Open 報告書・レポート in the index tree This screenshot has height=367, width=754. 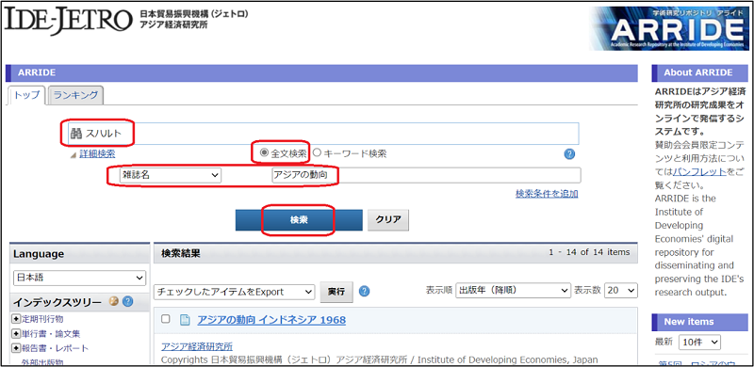pyautogui.click(x=56, y=348)
